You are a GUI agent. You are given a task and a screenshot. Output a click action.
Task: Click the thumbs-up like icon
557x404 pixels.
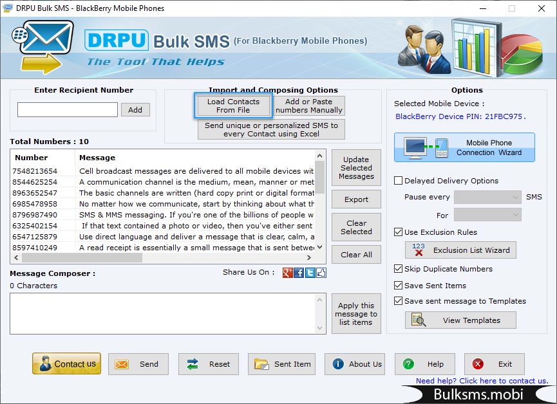[x=321, y=273]
